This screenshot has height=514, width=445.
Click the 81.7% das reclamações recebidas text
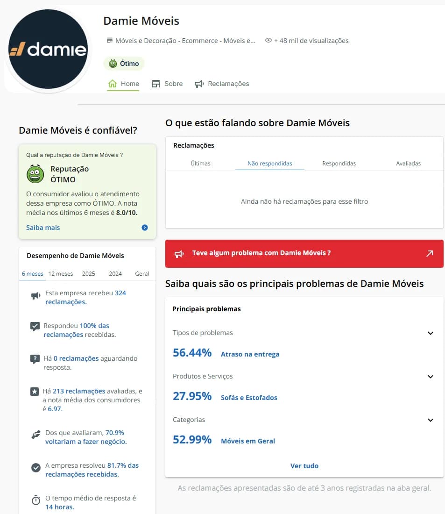pyautogui.click(x=92, y=470)
